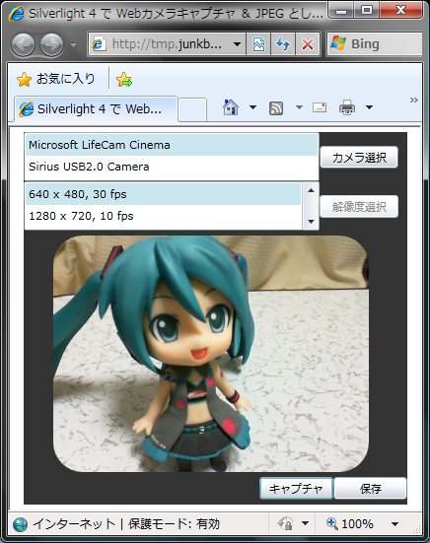This screenshot has width=430, height=543.
Task: Expand the Home button dropdown arrow
Action: click(x=253, y=107)
